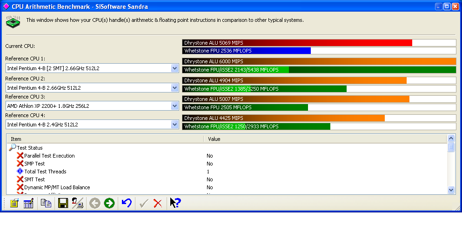Click the CPU chip icon beside description
462x238 pixels.
(13, 21)
